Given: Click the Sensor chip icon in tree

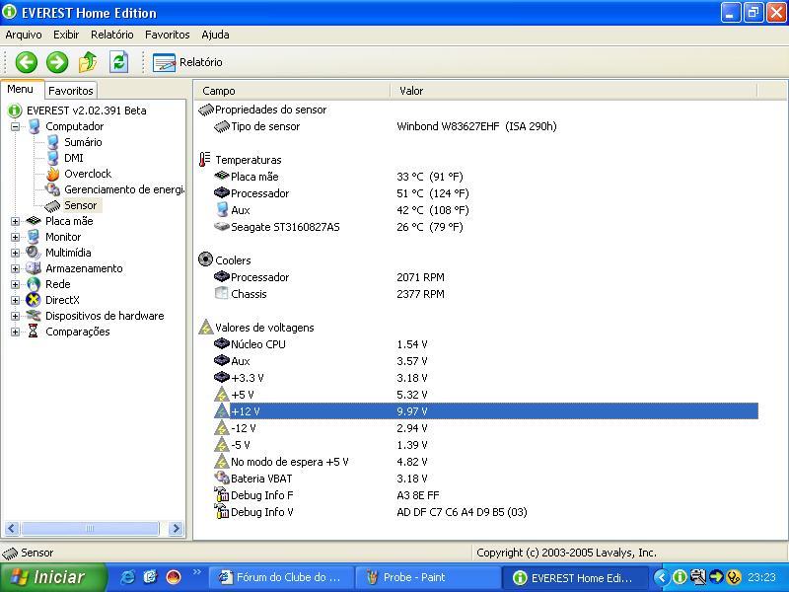Looking at the screenshot, I should [52, 205].
